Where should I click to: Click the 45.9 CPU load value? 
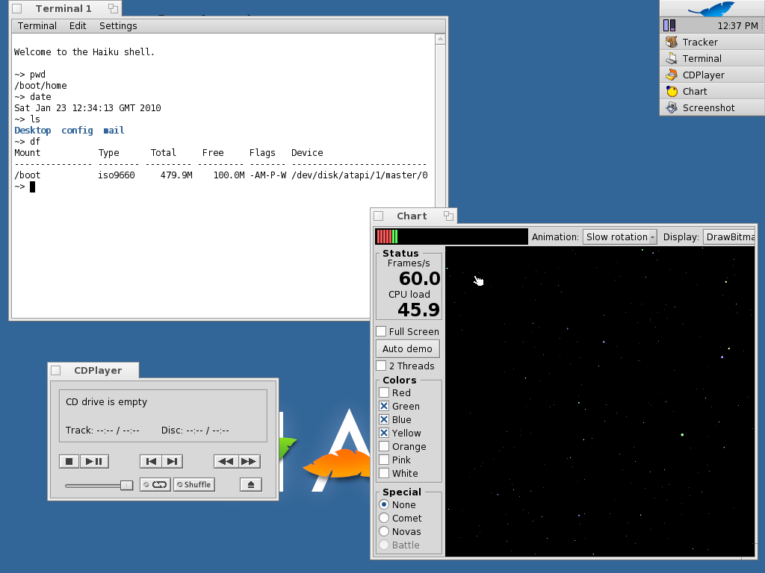pos(418,310)
